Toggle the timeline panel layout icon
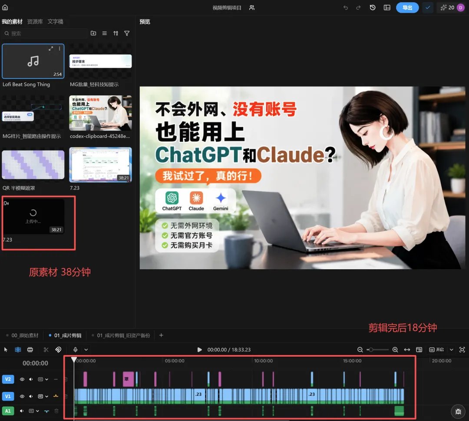This screenshot has width=469, height=421. [419, 349]
